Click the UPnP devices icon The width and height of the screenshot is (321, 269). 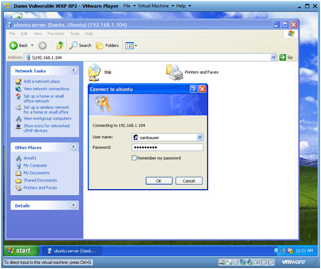[18, 126]
